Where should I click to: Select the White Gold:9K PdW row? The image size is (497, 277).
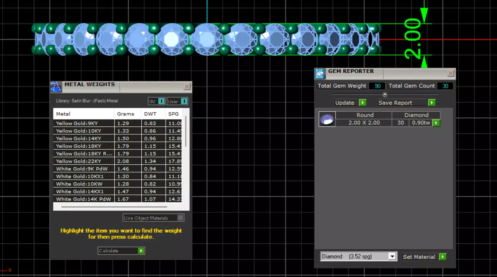click(x=117, y=168)
